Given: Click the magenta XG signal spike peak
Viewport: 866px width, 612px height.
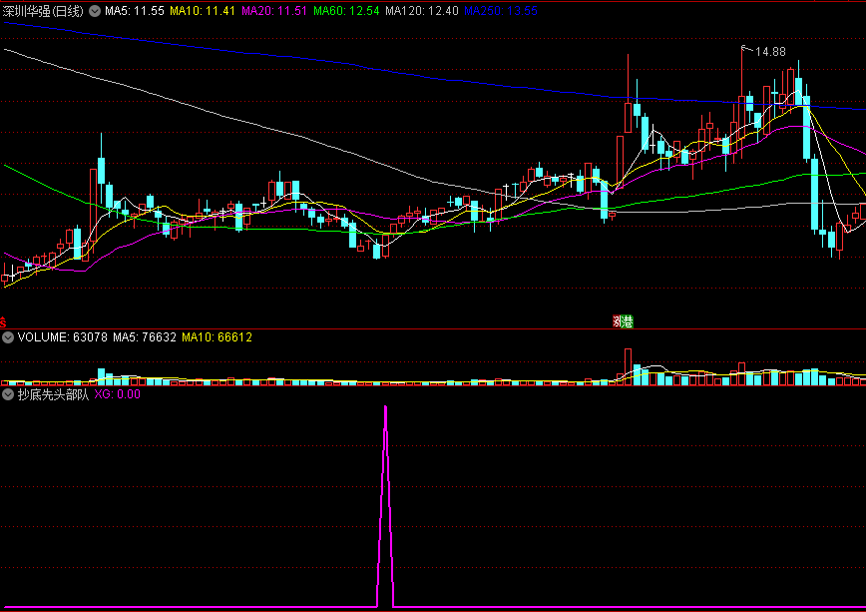Looking at the screenshot, I should pos(385,409).
